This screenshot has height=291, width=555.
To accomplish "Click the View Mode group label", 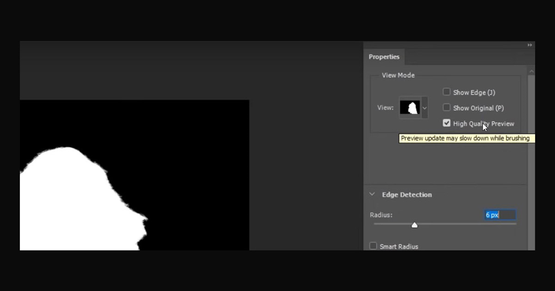I will click(x=398, y=76).
